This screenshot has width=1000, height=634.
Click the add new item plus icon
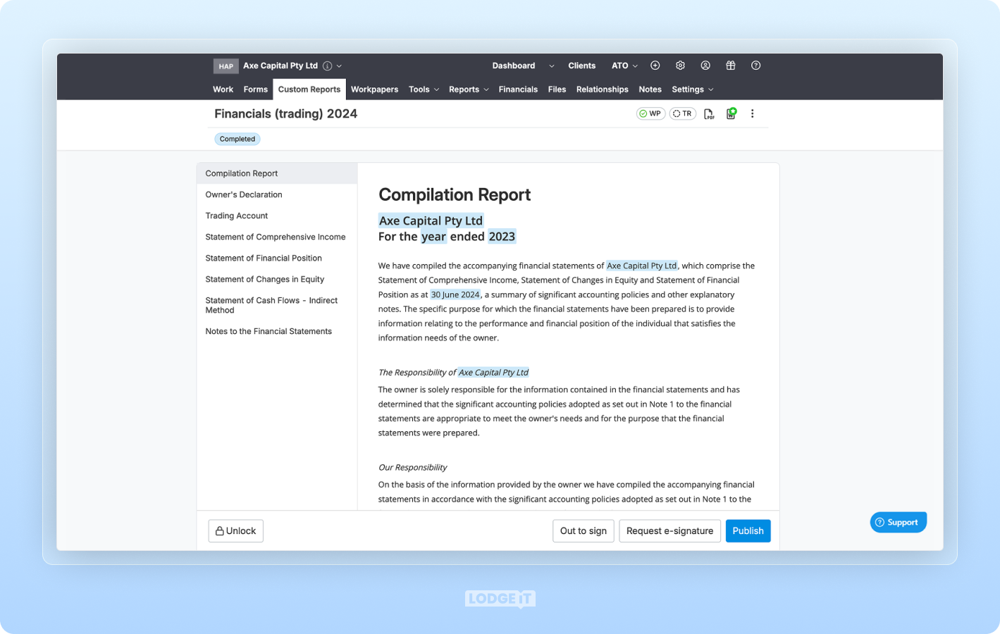(x=655, y=65)
